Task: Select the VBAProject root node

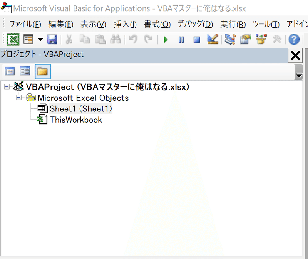Action: [x=108, y=87]
